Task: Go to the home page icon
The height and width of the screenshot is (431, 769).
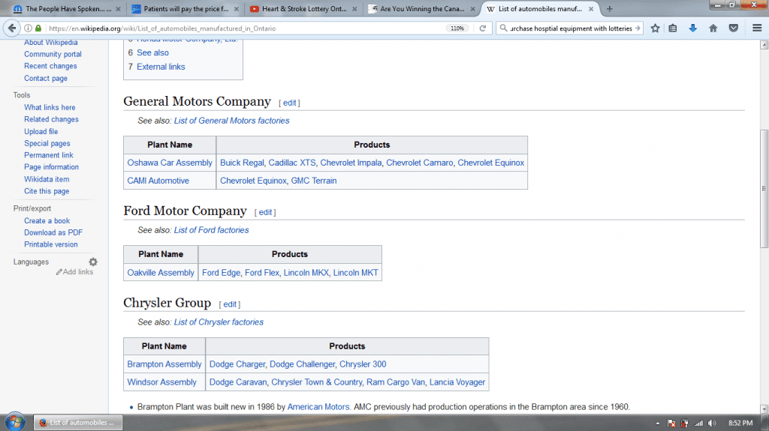Action: coord(713,28)
